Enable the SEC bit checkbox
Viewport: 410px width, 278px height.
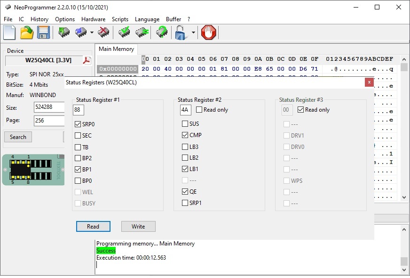point(78,136)
